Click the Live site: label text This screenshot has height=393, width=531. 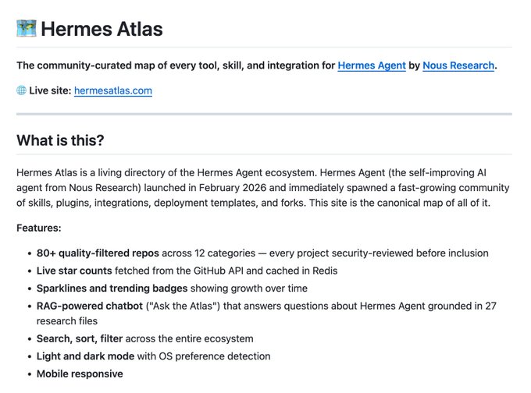tap(50, 90)
